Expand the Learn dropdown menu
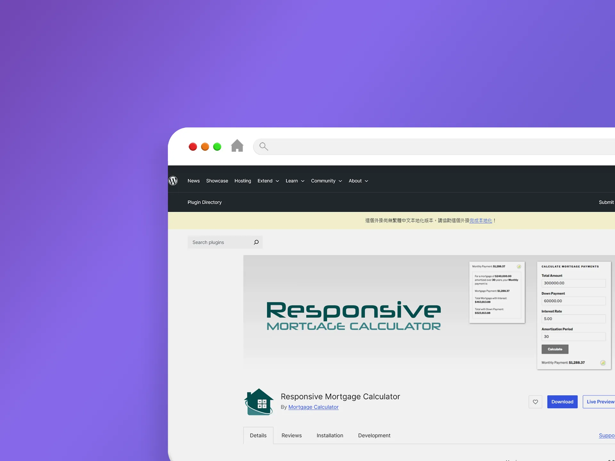615x461 pixels. tap(295, 181)
